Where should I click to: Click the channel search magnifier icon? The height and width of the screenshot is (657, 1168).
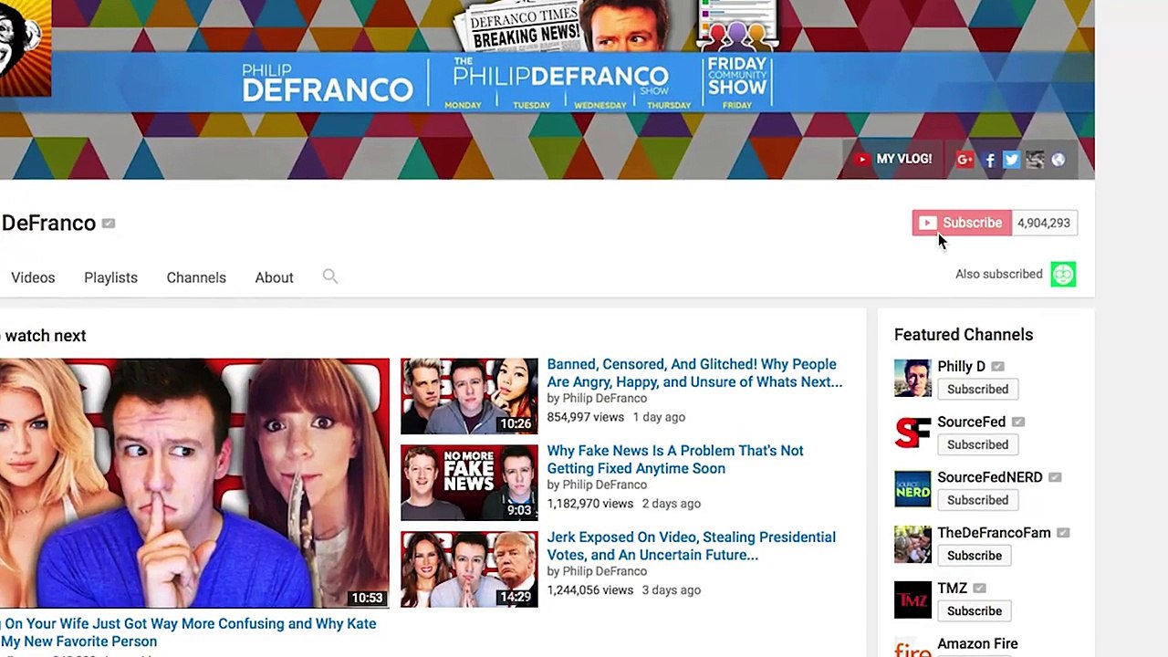point(330,276)
